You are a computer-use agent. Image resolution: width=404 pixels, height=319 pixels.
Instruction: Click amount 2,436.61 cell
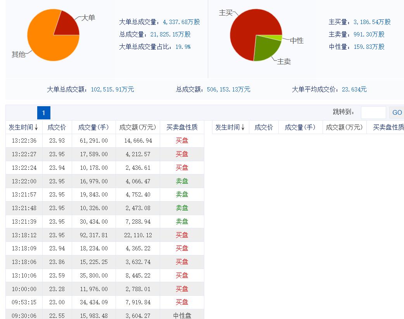(138, 168)
